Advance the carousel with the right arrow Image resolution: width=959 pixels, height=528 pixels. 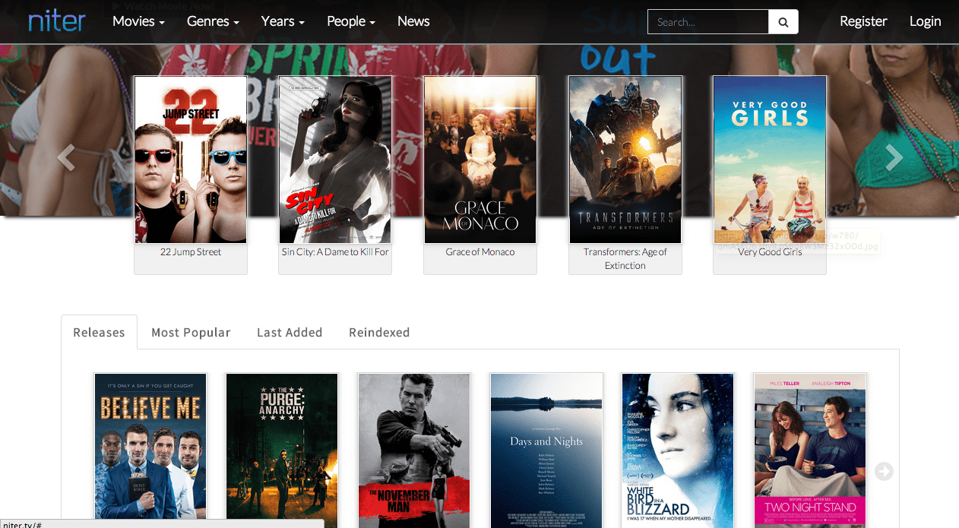coord(894,158)
